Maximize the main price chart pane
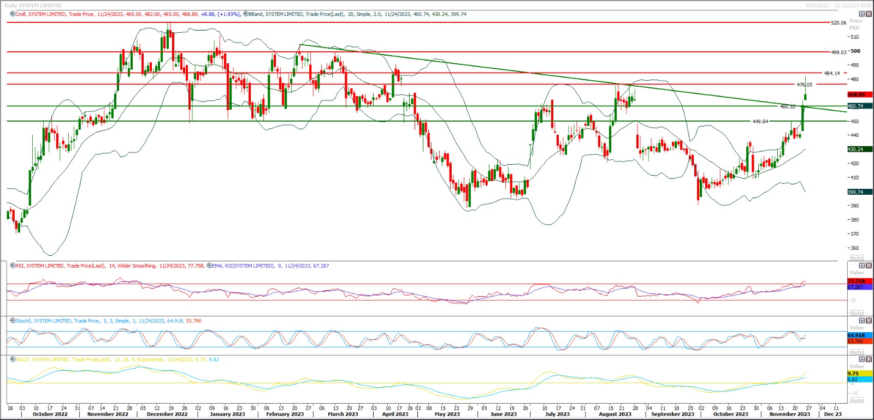Screen dimensions: 874x420 pyautogui.click(x=863, y=14)
